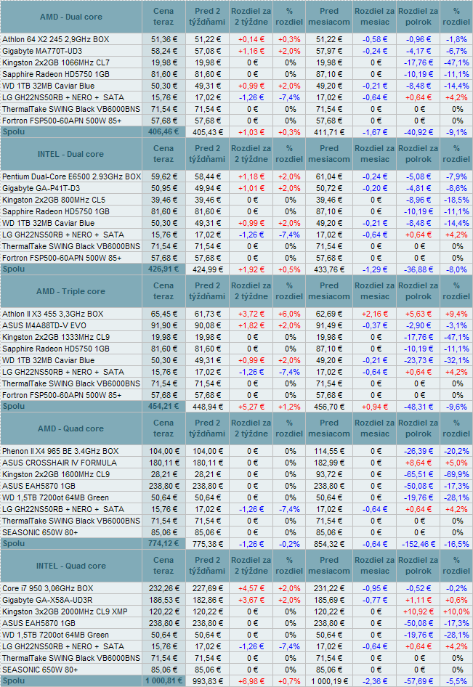Click the total price "774,12 €"
Screen dimensions: 473x687
pos(163,543)
